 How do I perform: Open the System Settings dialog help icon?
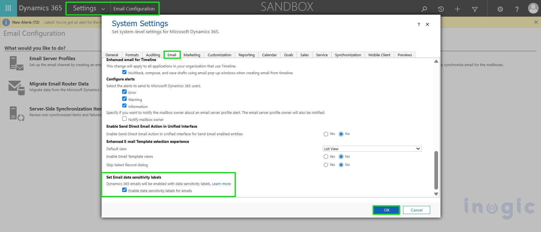419,24
